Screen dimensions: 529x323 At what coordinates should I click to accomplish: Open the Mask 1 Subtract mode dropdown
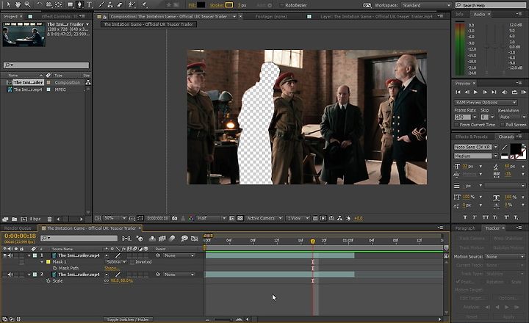[116, 261]
